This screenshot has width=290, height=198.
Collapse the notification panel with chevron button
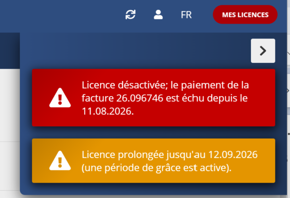coord(263,51)
